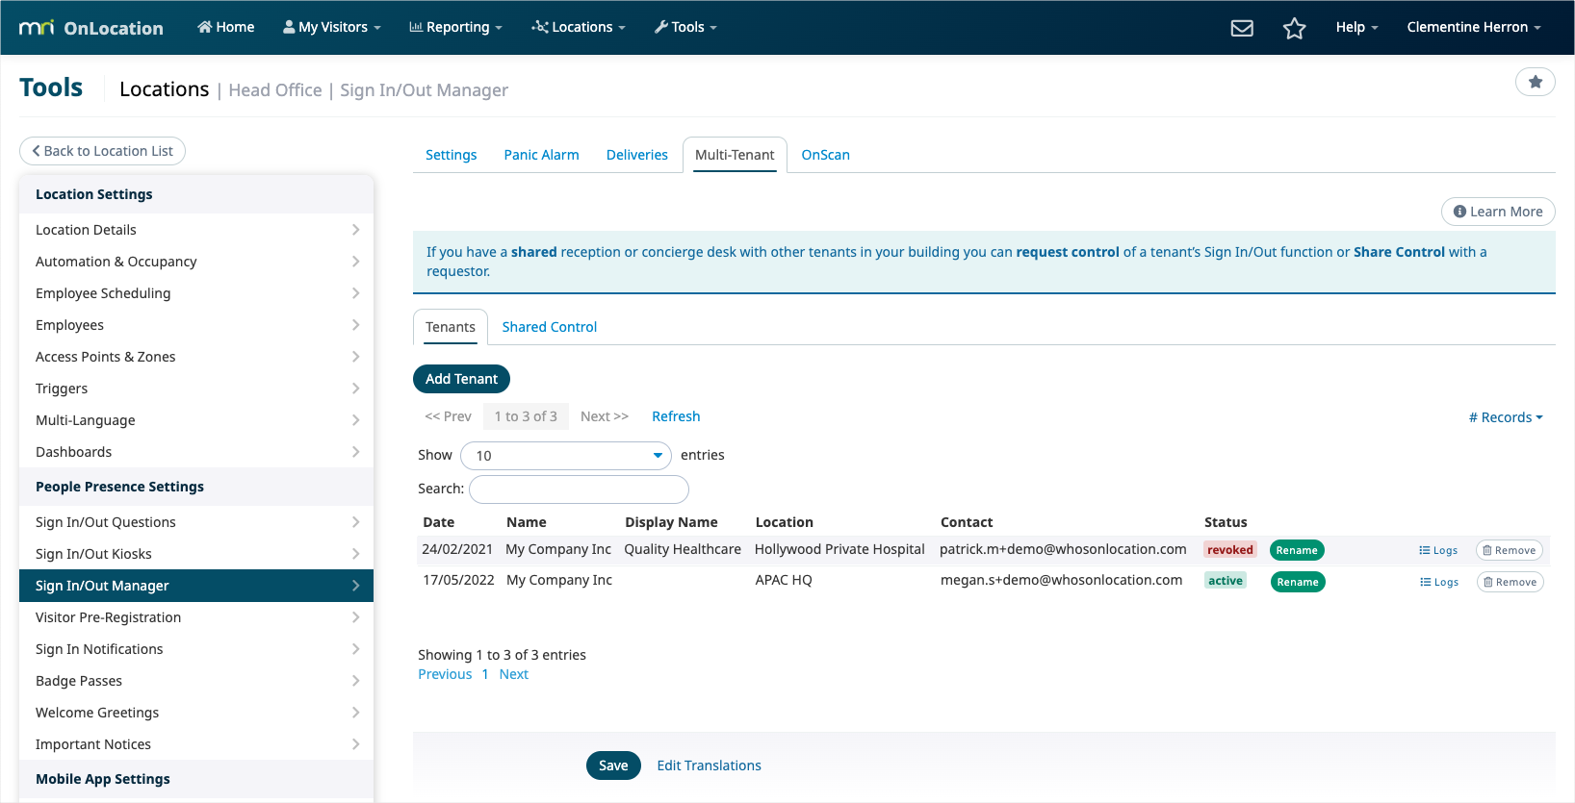Click Head Office breadcrumb
The width and height of the screenshot is (1575, 803).
click(x=275, y=89)
